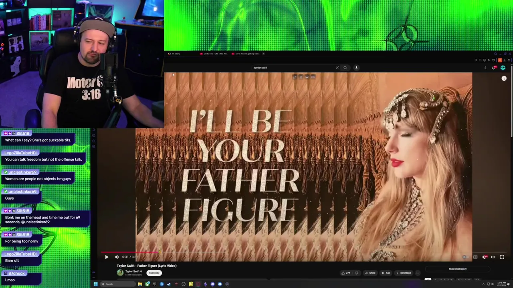Open the info card icon on the video
The image size is (513, 288).
click(504, 78)
